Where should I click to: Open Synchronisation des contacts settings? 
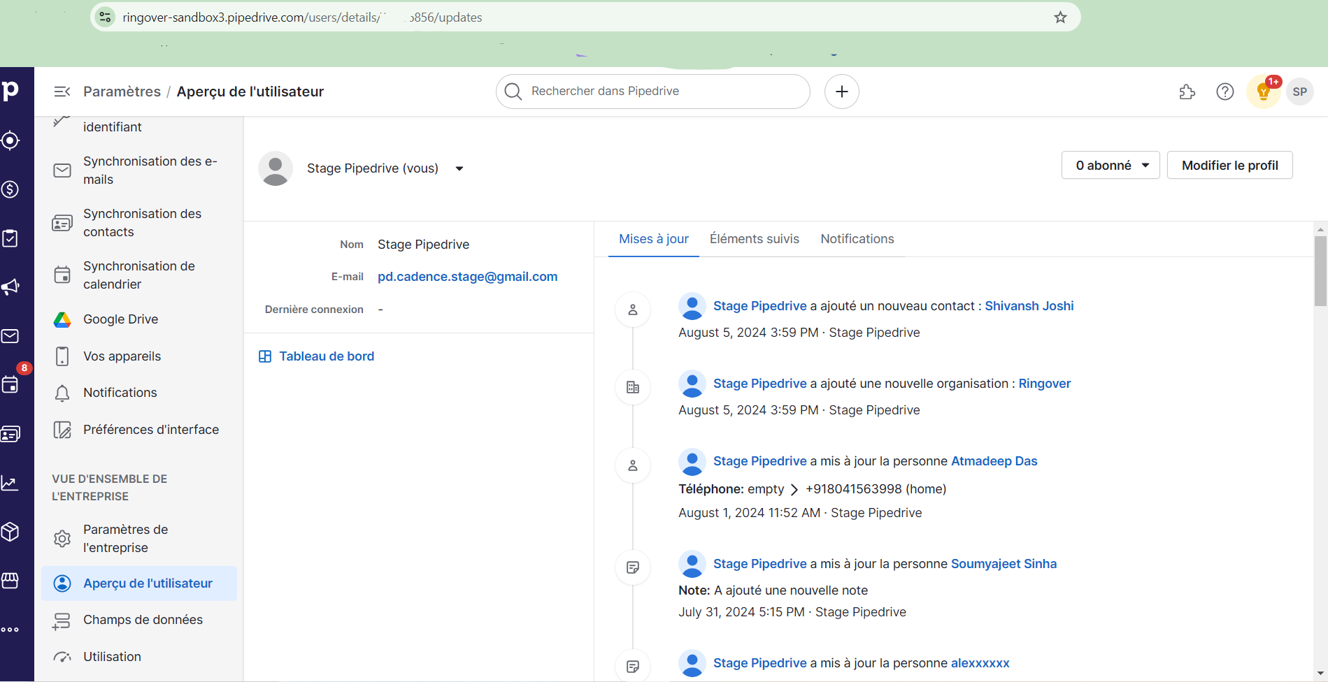[139, 223]
